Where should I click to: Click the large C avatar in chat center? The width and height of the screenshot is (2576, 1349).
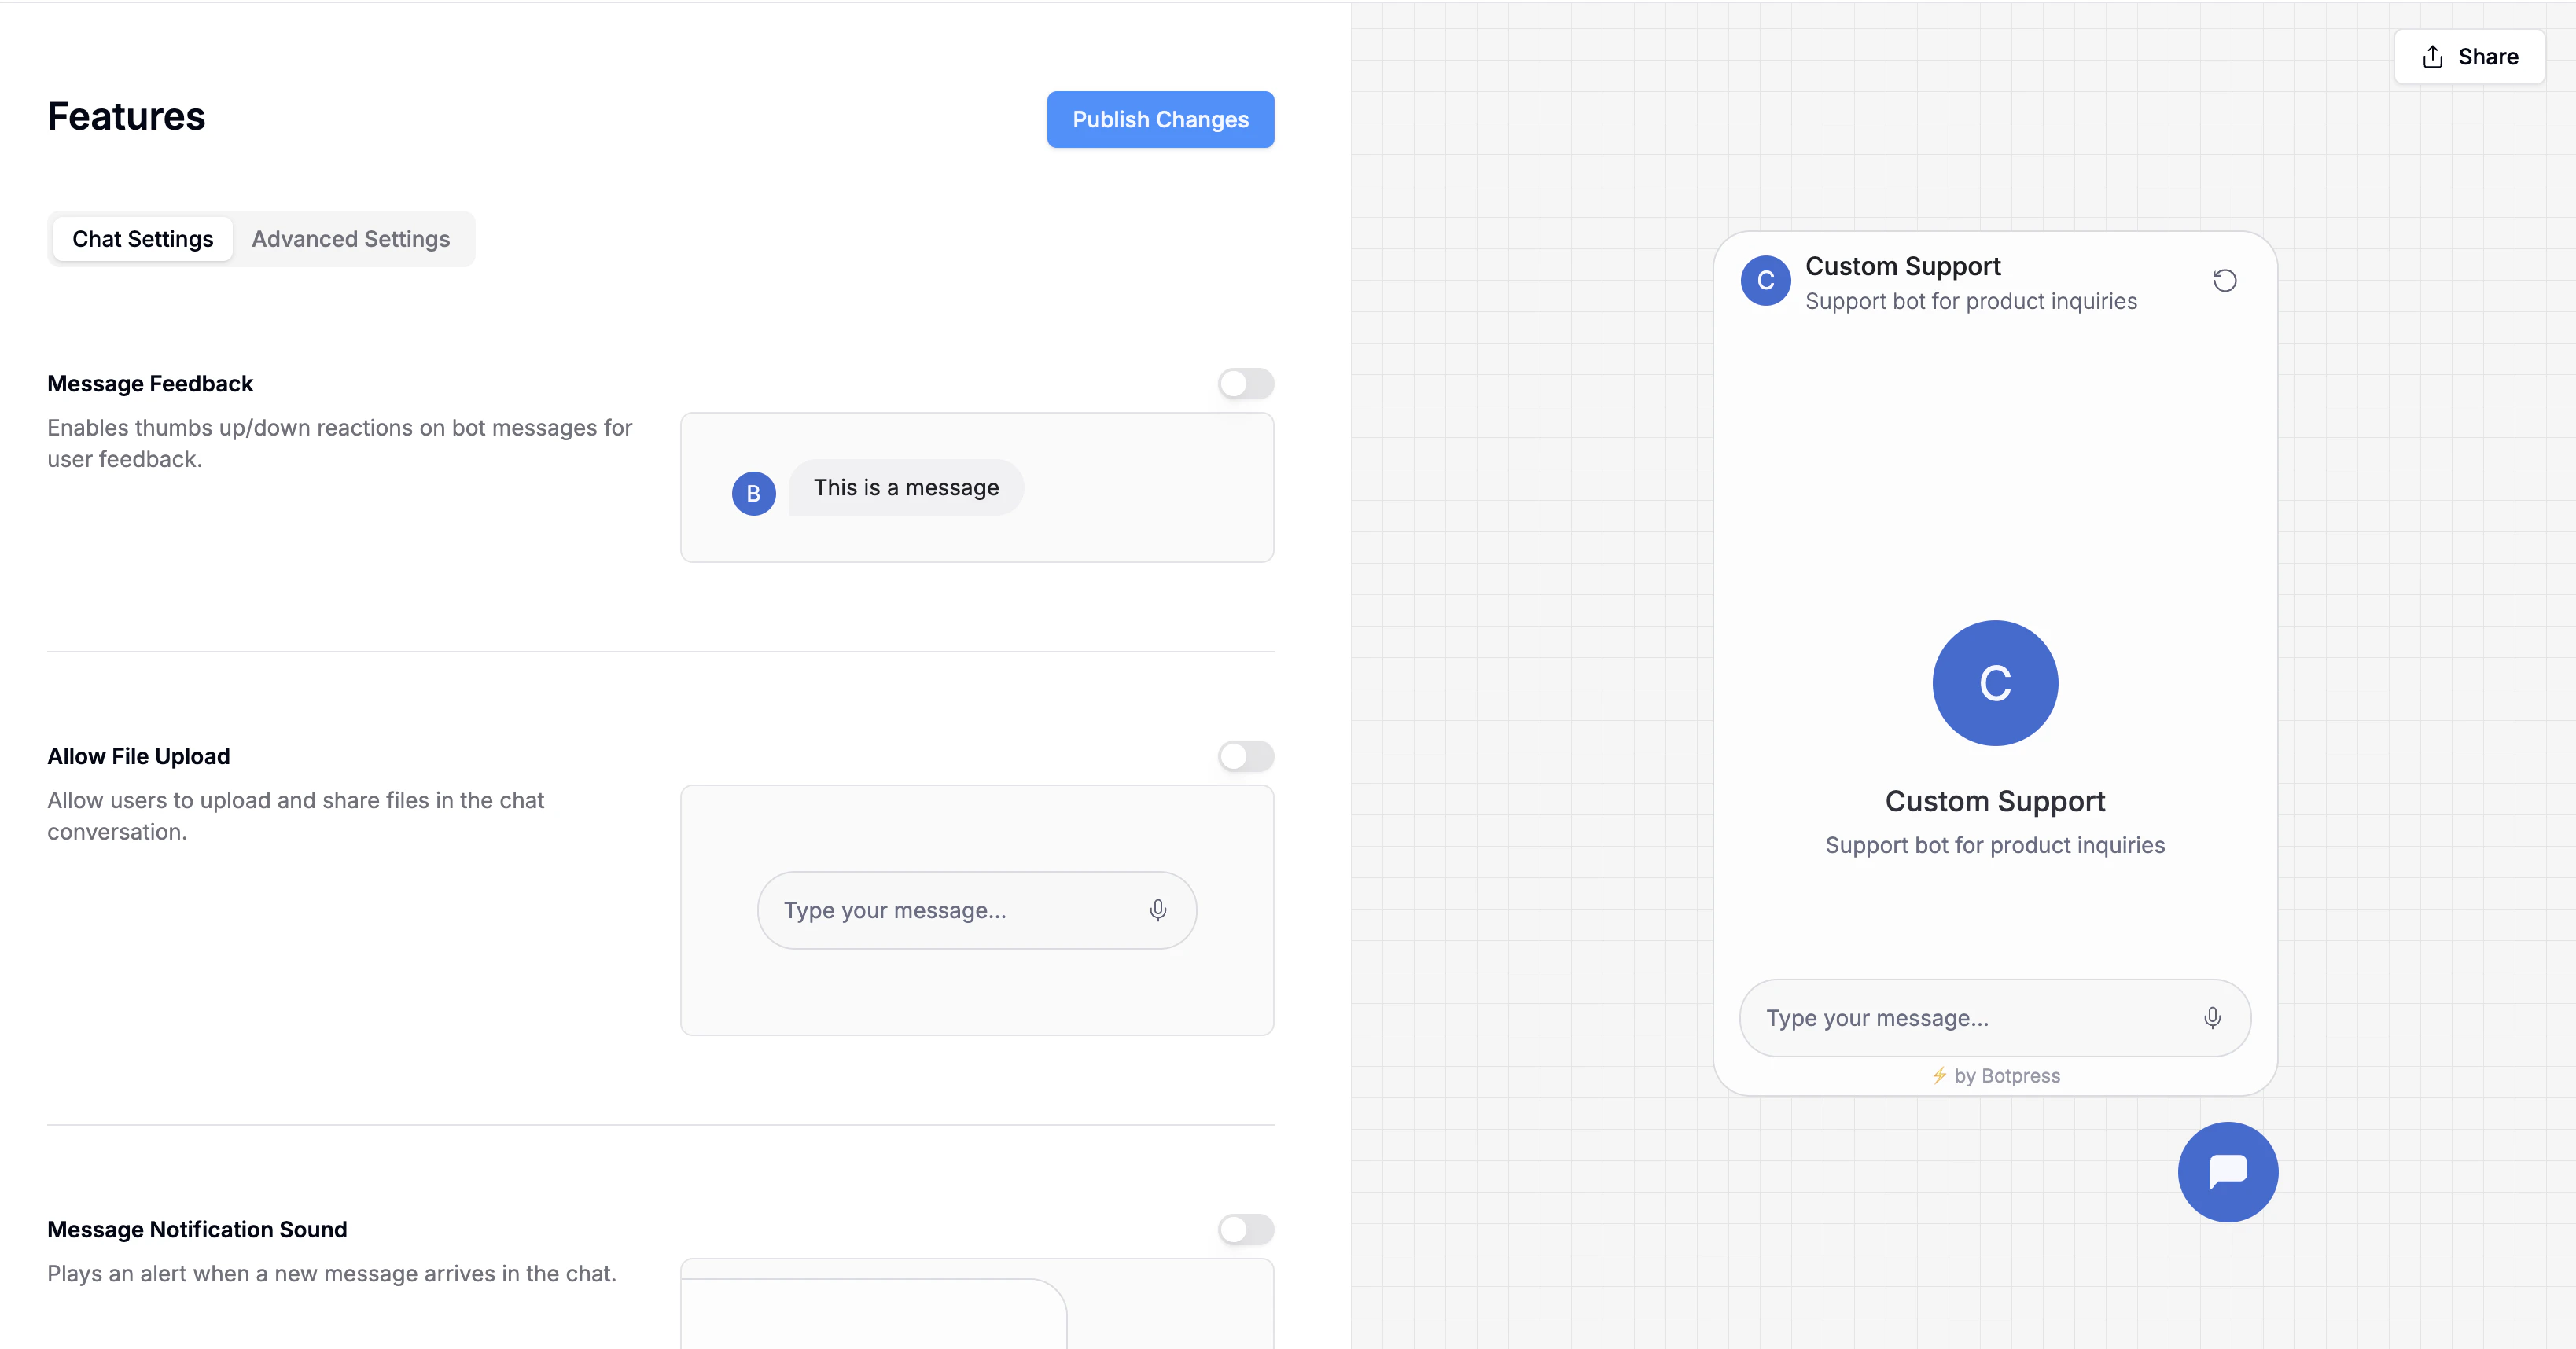pyautogui.click(x=1994, y=683)
